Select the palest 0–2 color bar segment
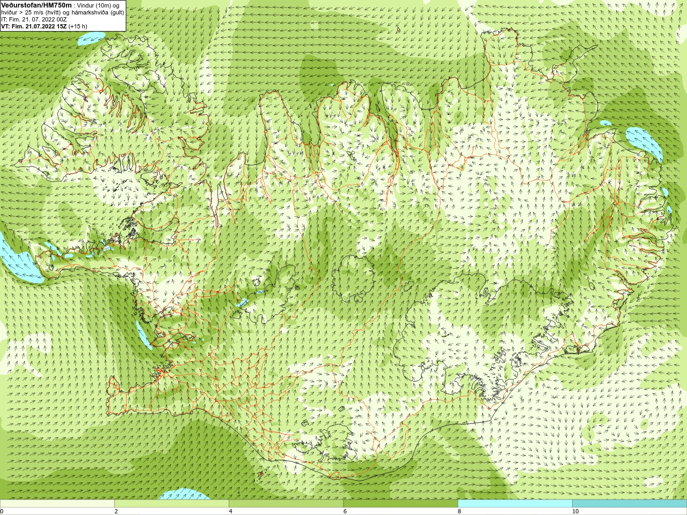The width and height of the screenshot is (687, 515). click(57, 504)
